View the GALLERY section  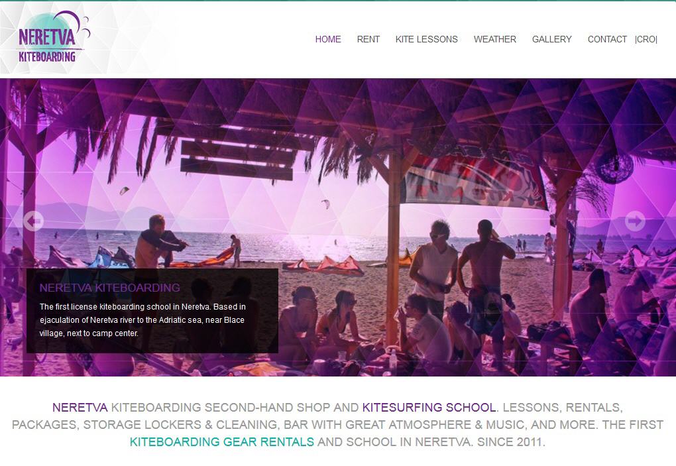coord(552,39)
